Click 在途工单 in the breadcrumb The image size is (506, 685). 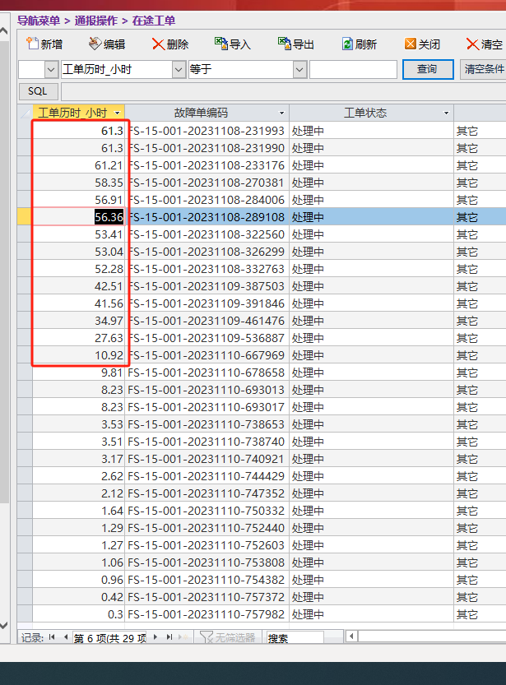[x=154, y=21]
